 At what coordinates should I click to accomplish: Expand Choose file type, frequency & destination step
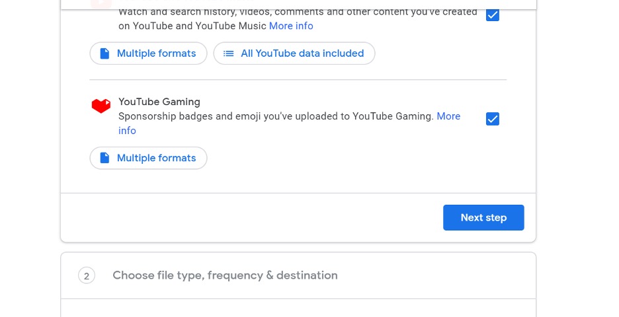(x=298, y=275)
